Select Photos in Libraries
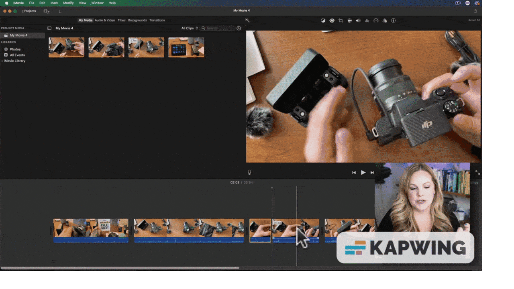 [x=15, y=49]
